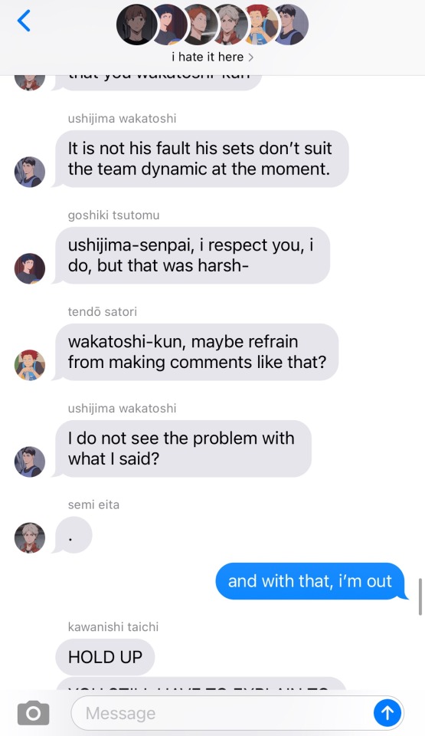Tap the blue 'and with that, i'm out' bubble
This screenshot has width=425, height=736.
point(312,581)
